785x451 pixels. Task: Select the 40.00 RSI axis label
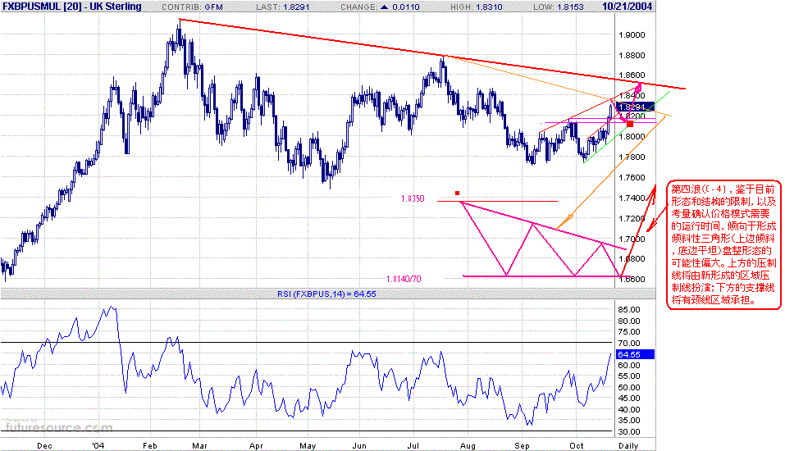(629, 409)
